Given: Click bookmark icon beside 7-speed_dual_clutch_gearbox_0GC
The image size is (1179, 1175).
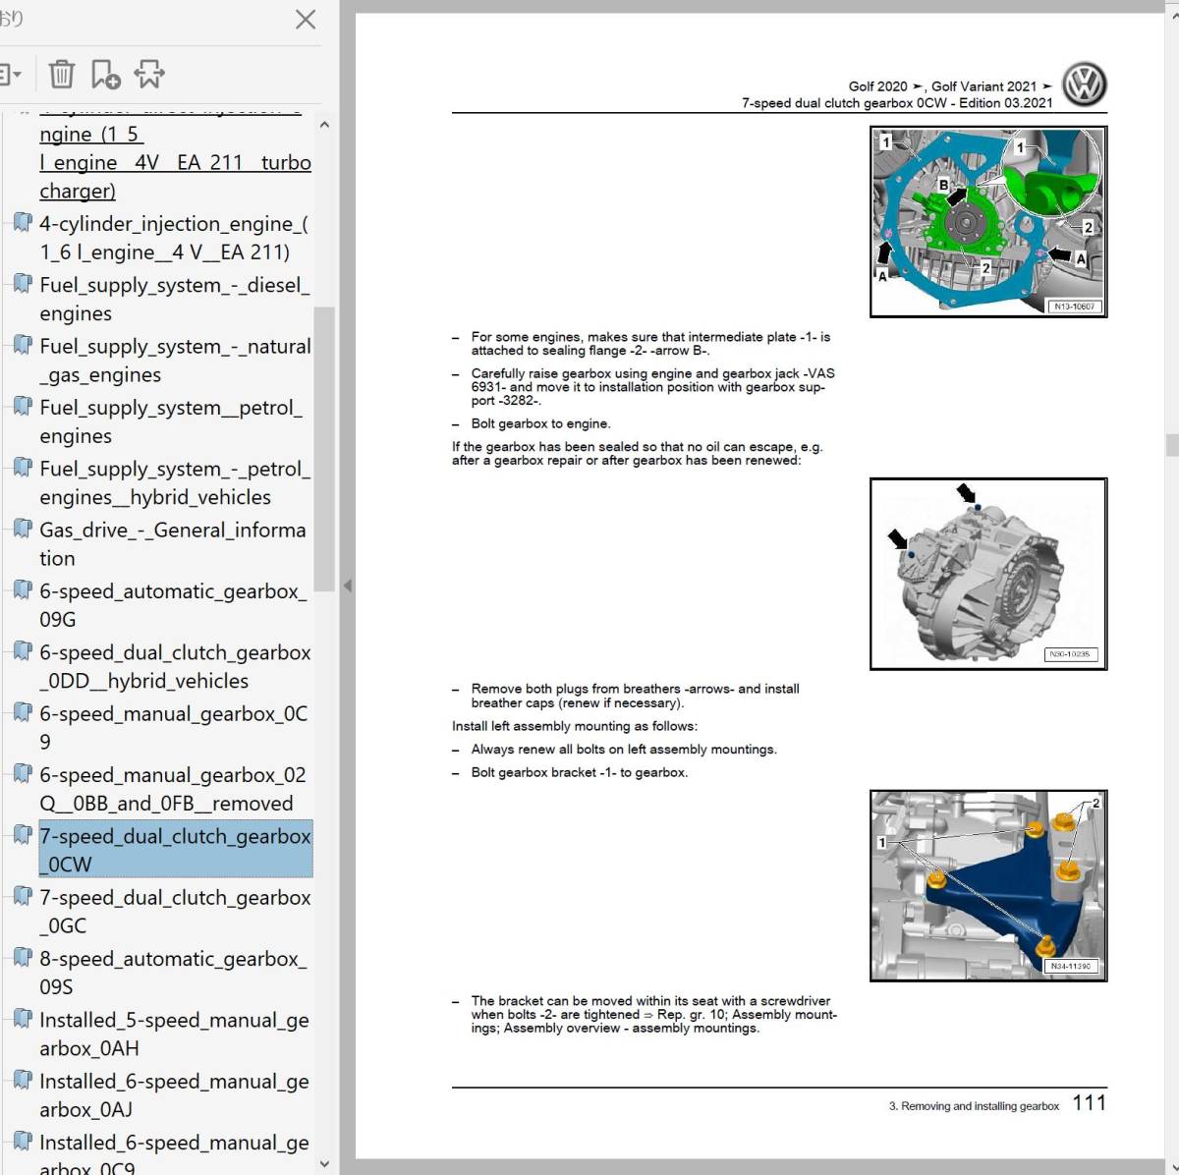Looking at the screenshot, I should click(x=22, y=897).
